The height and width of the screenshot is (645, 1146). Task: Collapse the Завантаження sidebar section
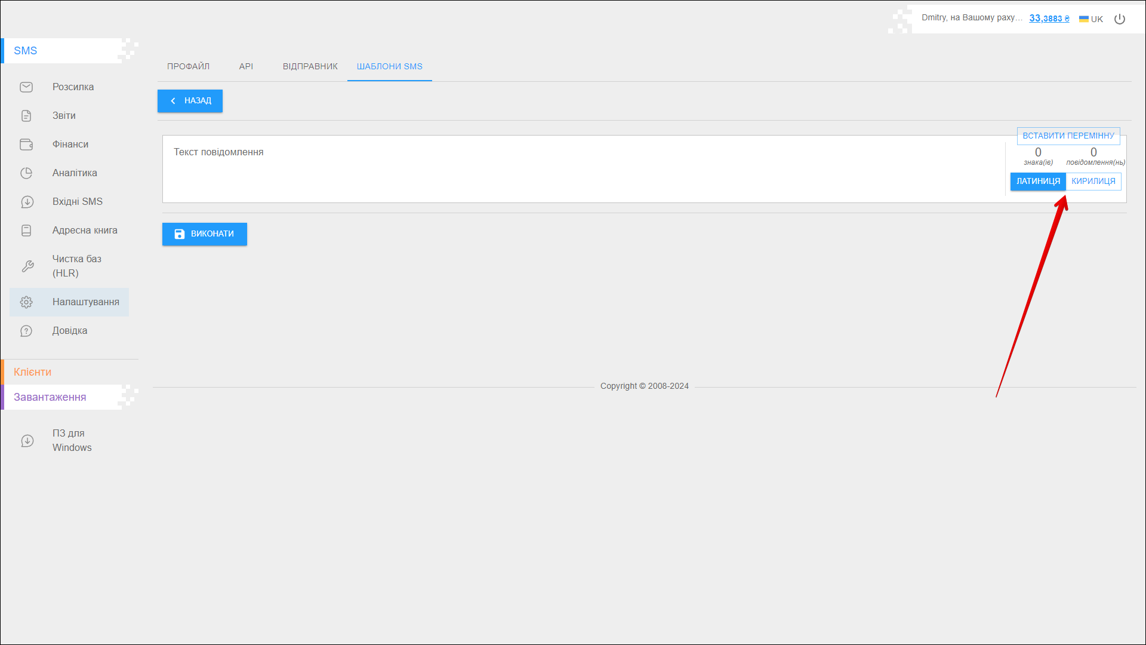(x=50, y=397)
